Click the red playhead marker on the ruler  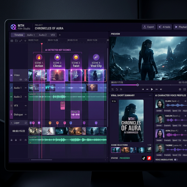click(41, 44)
